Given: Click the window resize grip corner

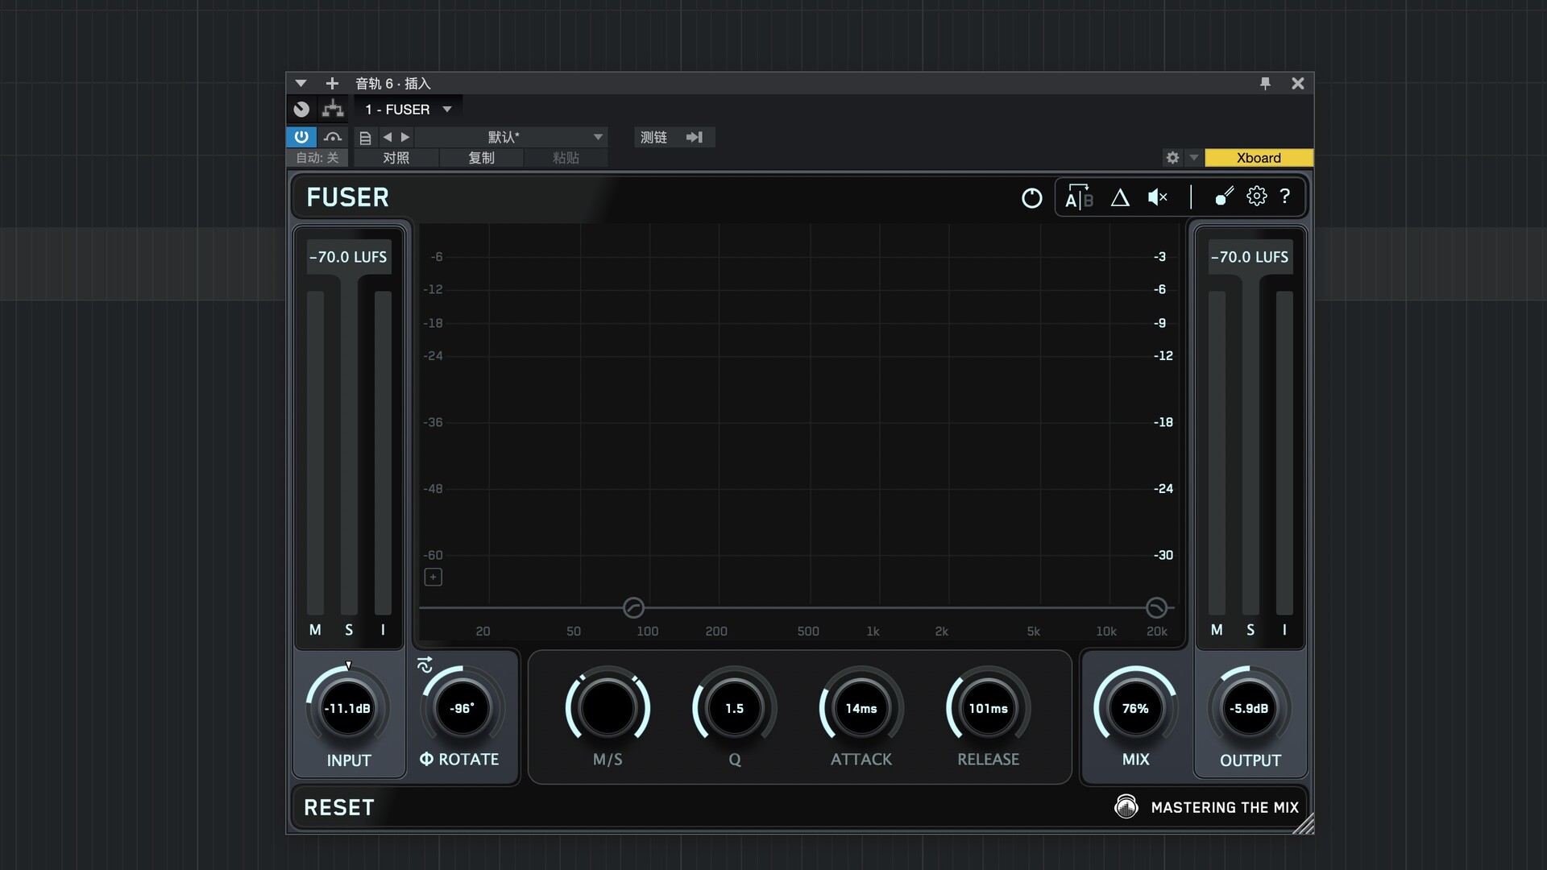Looking at the screenshot, I should click(x=1304, y=824).
